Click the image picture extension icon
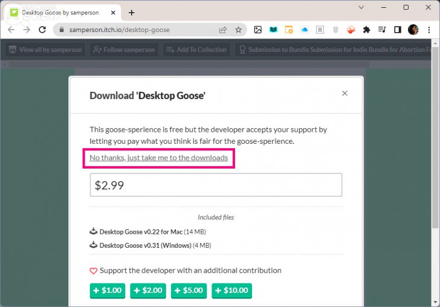Image resolution: width=440 pixels, height=307 pixels. click(x=258, y=30)
